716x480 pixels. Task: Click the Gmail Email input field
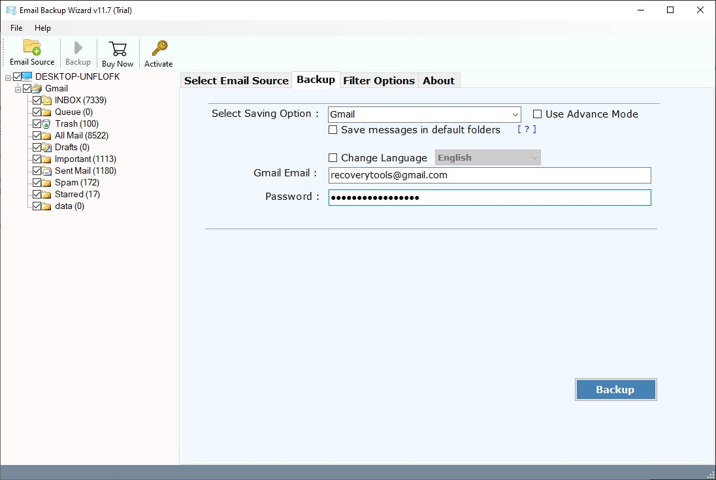[489, 175]
